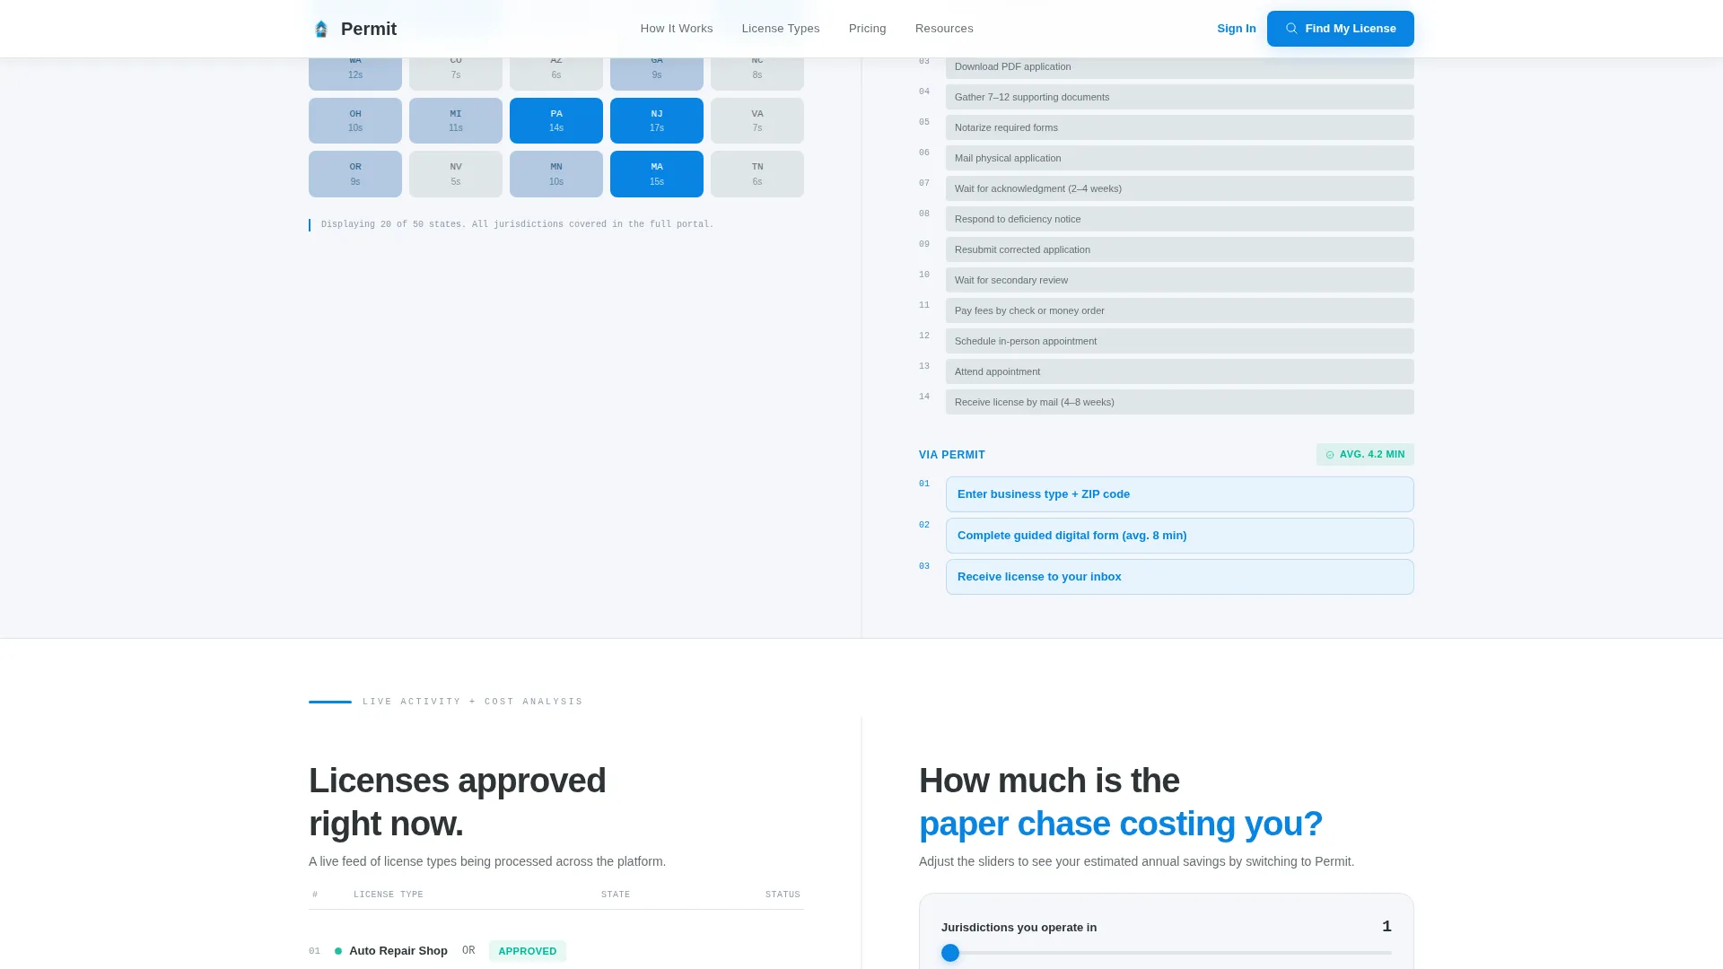Click the jurisdictions value '1'
Viewport: 1723px width, 969px height.
tap(1386, 927)
